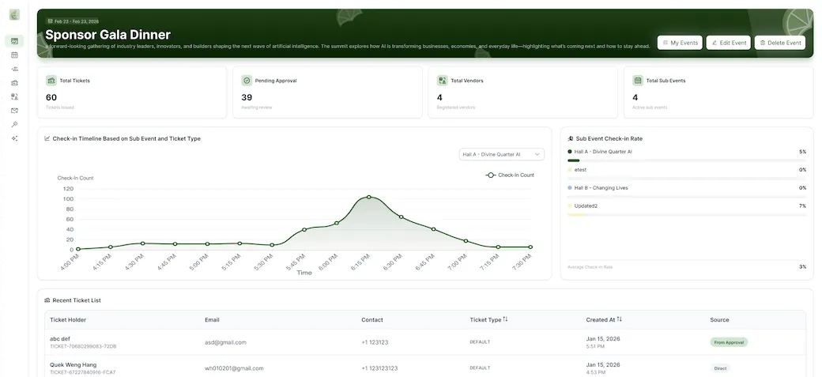Sort the table by Ticket Type
822x377 pixels.
505,319
